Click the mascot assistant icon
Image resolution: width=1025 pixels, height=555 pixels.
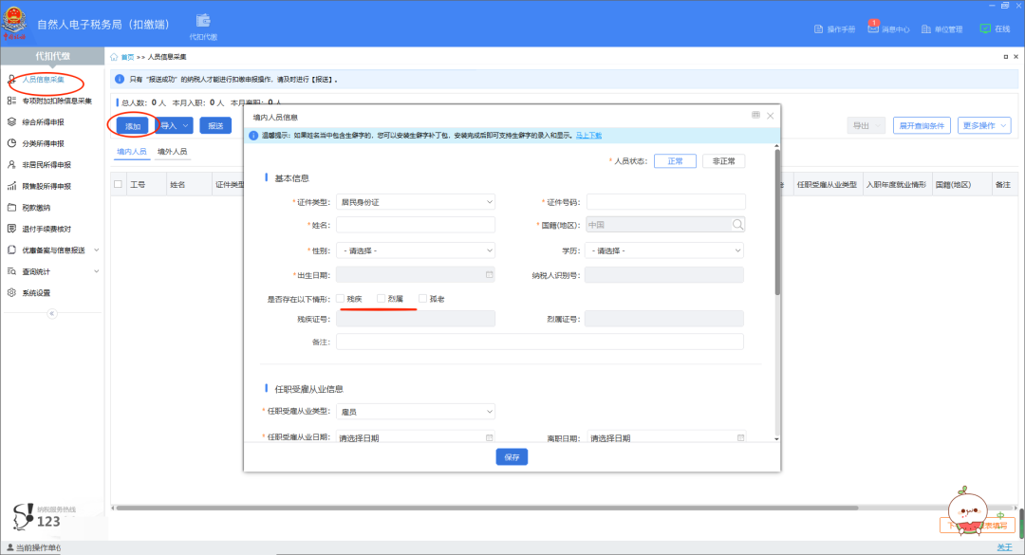point(967,510)
